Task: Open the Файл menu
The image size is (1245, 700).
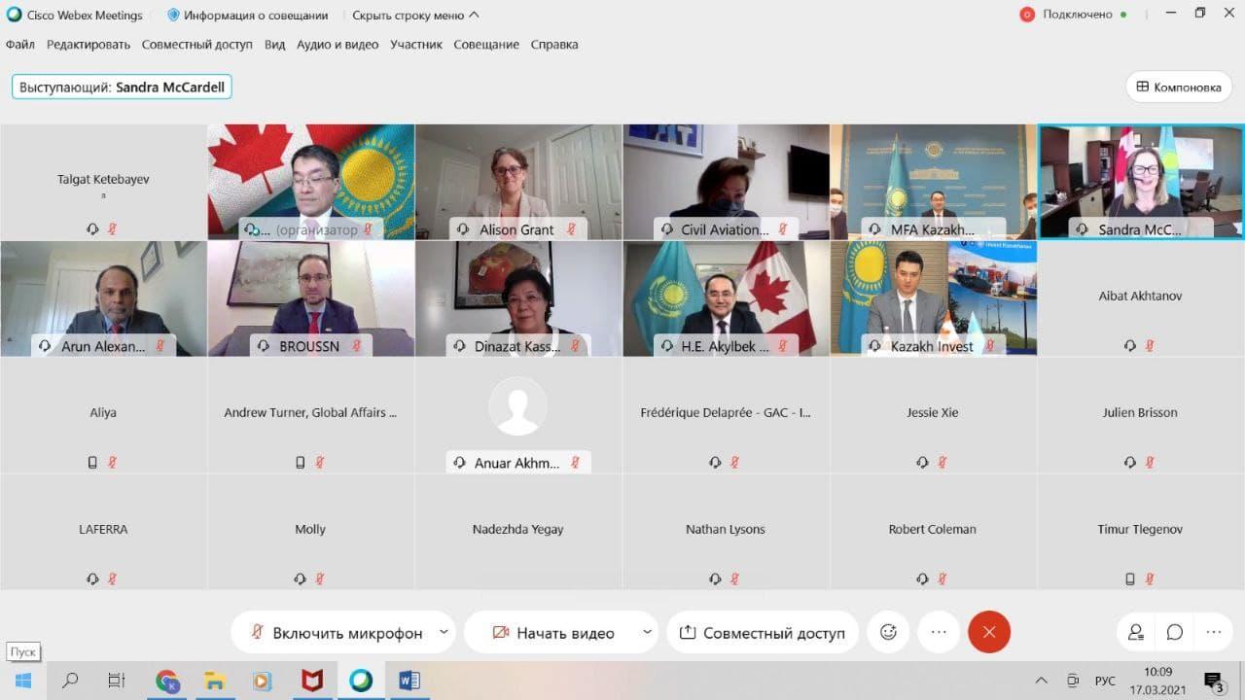Action: coord(20,45)
